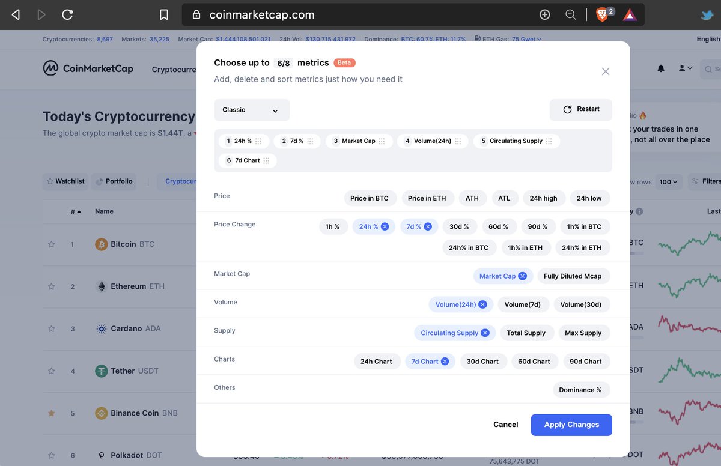The height and width of the screenshot is (466, 721).
Task: Bookmark this page with the bookmark icon
Action: coord(164,14)
